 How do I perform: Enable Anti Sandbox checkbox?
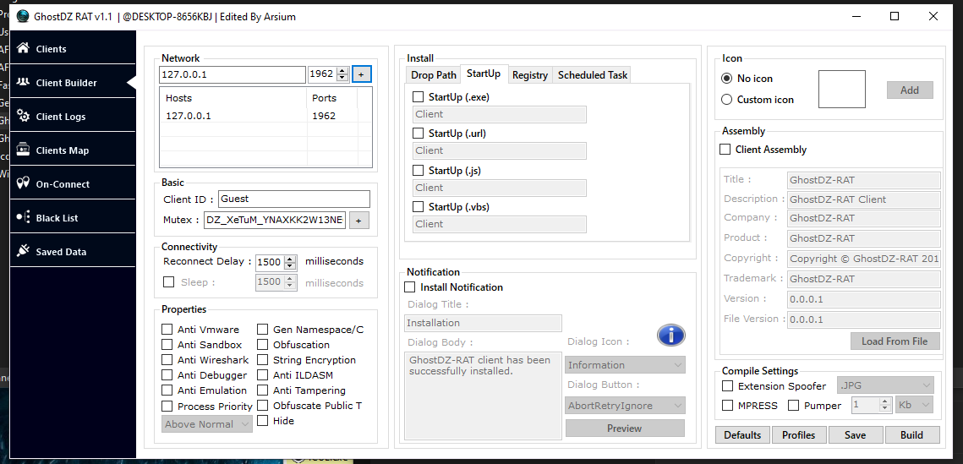167,345
